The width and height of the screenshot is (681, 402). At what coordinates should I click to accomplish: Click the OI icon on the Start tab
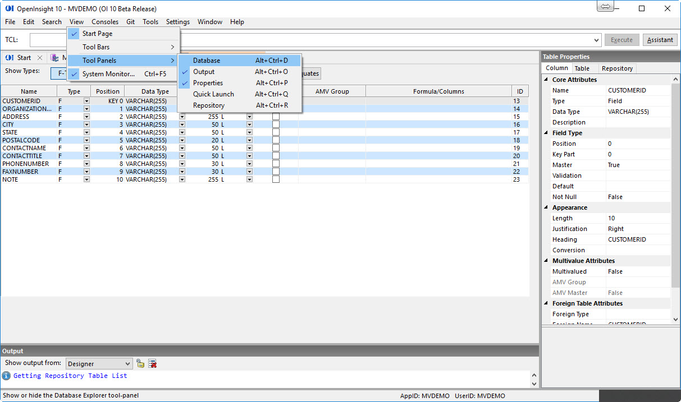[x=10, y=58]
